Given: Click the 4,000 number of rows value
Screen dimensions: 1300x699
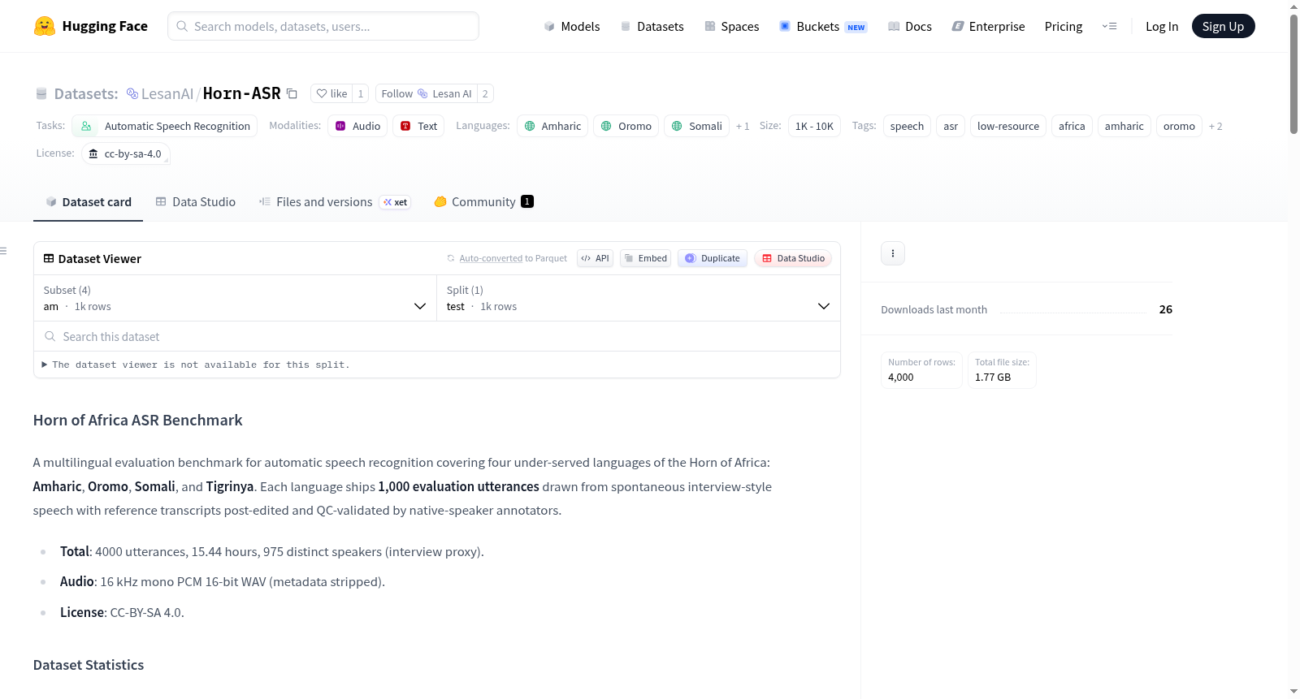Looking at the screenshot, I should click(901, 378).
